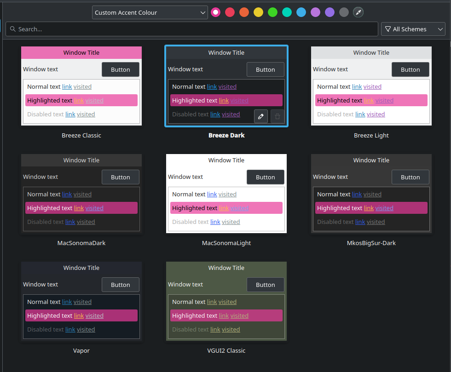Pick custom accent colour with eyedropper

pos(358,12)
